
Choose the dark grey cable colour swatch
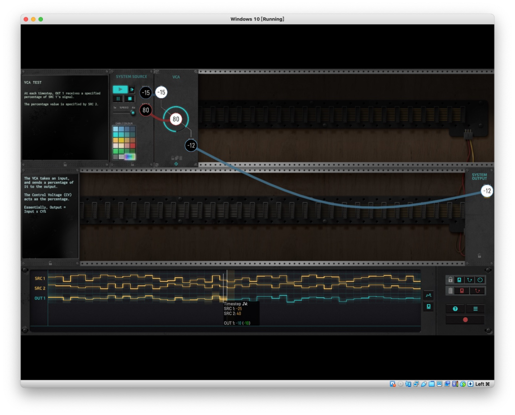tap(115, 157)
